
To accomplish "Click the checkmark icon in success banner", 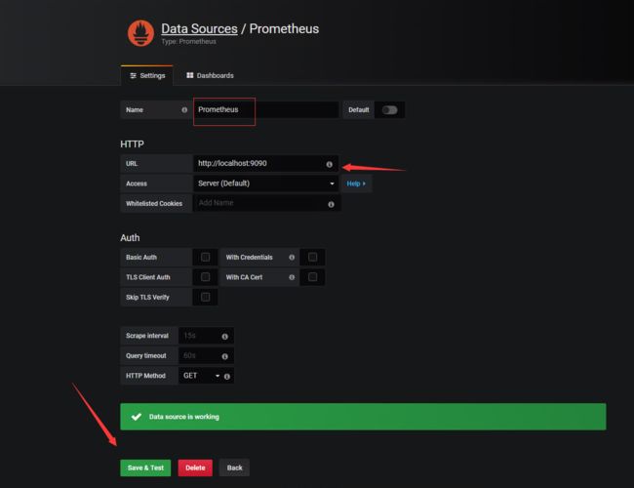I will pos(137,417).
